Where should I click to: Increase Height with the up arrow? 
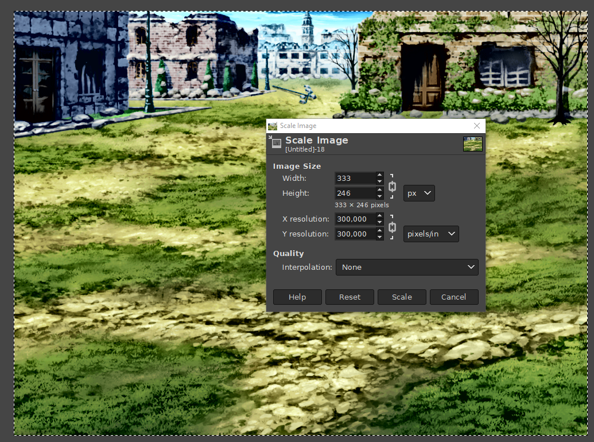pyautogui.click(x=379, y=190)
